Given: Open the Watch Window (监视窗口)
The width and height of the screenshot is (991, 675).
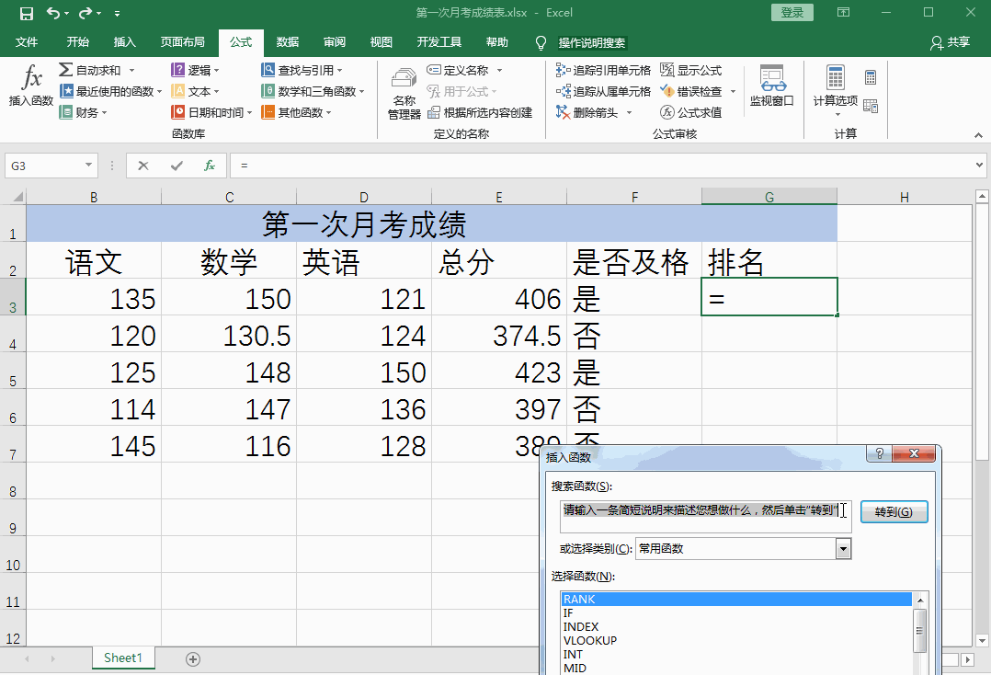Looking at the screenshot, I should (x=771, y=87).
